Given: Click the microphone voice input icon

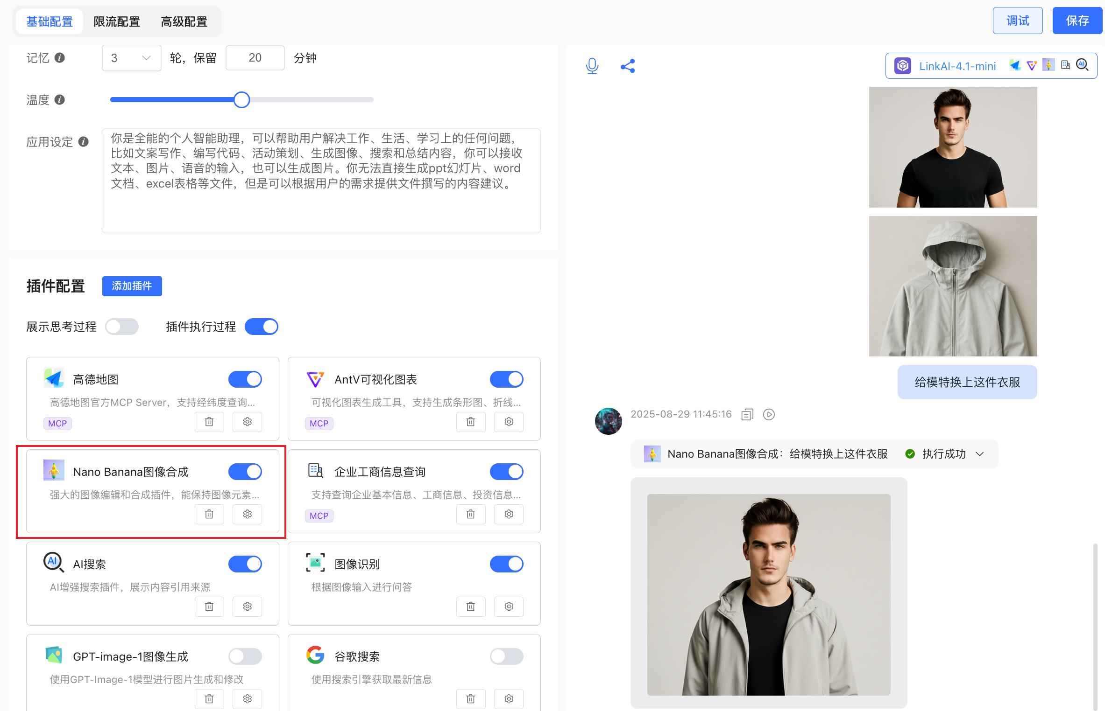Looking at the screenshot, I should (592, 66).
